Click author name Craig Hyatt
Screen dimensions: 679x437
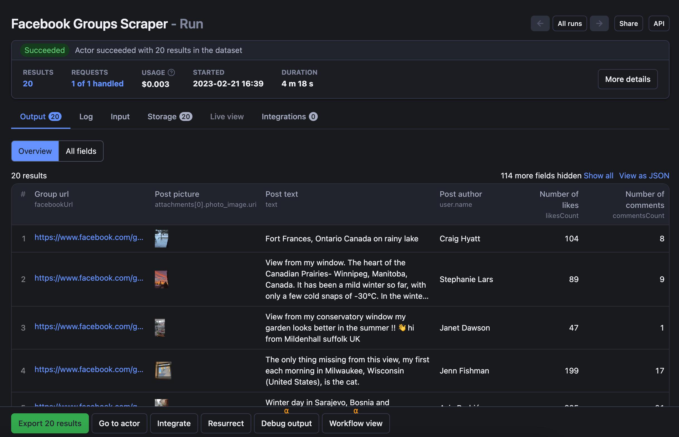[460, 239]
